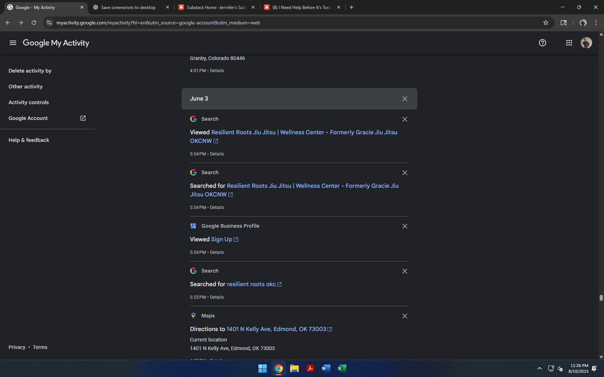This screenshot has height=377, width=604.
Task: Click the Google My Activity logo
Action: coord(56,43)
